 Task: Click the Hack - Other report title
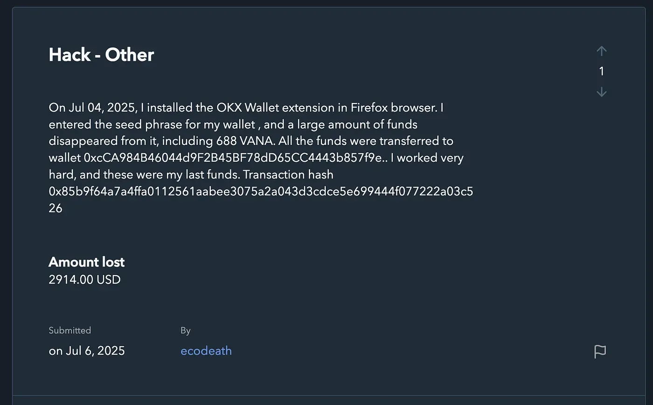[101, 55]
